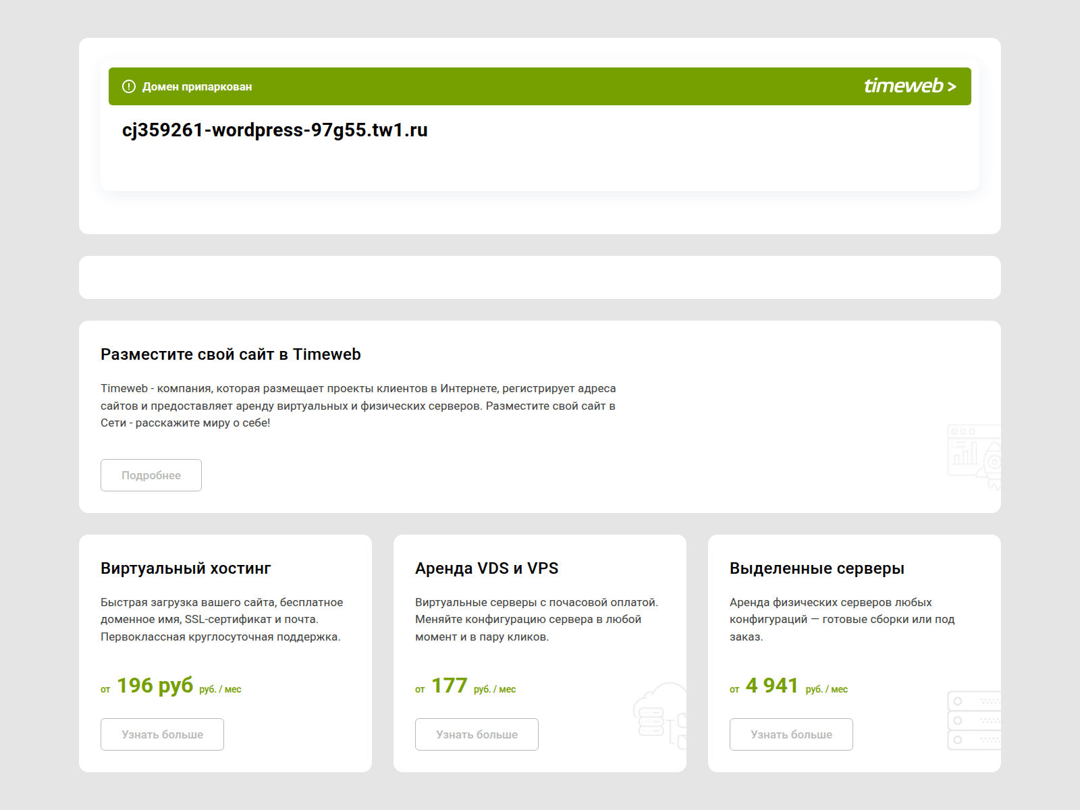This screenshot has width=1080, height=810.
Task: Click the Аренда физических серверов description
Action: point(842,620)
